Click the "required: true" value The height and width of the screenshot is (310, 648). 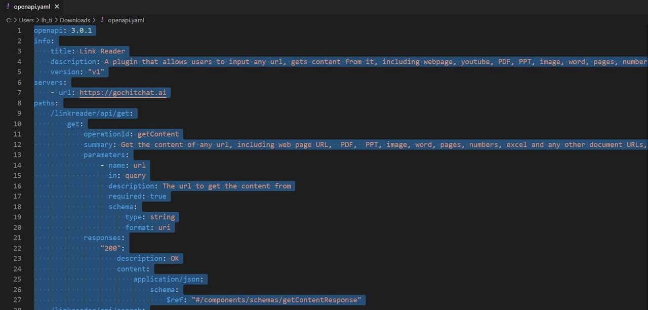(158, 197)
